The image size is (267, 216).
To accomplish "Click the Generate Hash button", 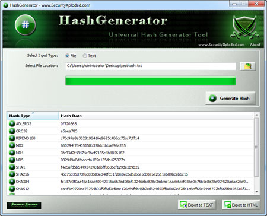I will 231,98.
